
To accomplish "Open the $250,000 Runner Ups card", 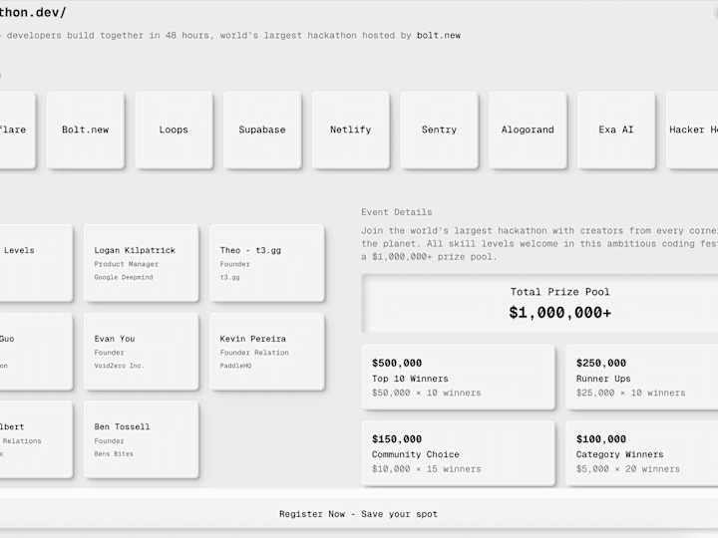I will coord(642,377).
